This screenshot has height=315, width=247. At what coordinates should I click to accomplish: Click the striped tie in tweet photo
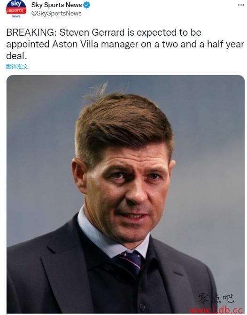point(130,262)
